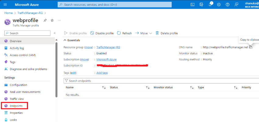Open TrafficManager-RG resource group link

tap(108, 47)
